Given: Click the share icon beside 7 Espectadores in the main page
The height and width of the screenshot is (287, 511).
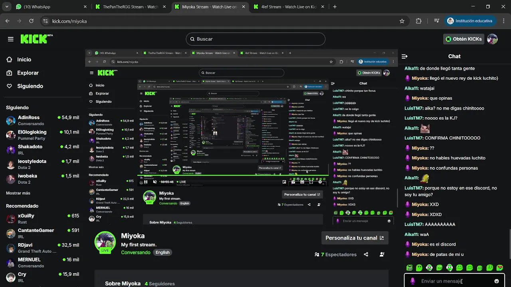Looking at the screenshot, I should (366, 254).
